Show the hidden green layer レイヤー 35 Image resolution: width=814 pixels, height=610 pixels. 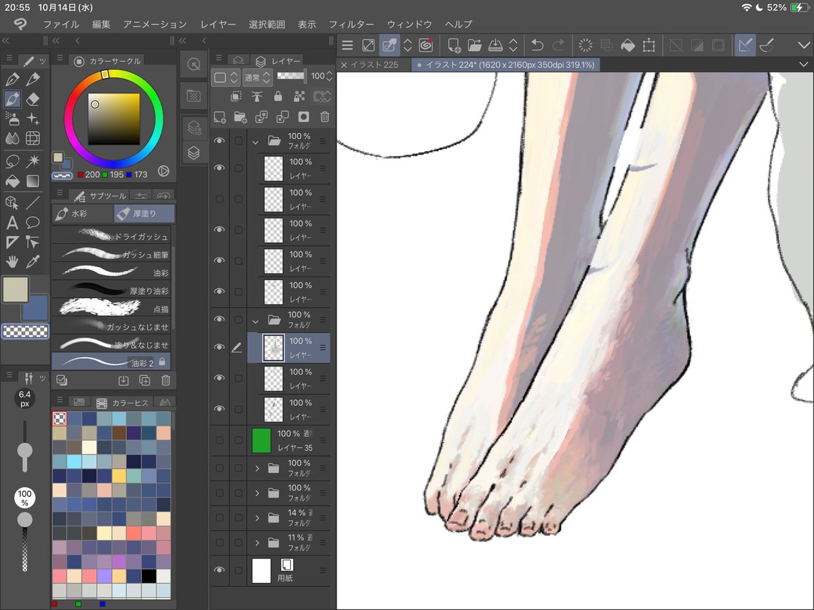(x=219, y=441)
